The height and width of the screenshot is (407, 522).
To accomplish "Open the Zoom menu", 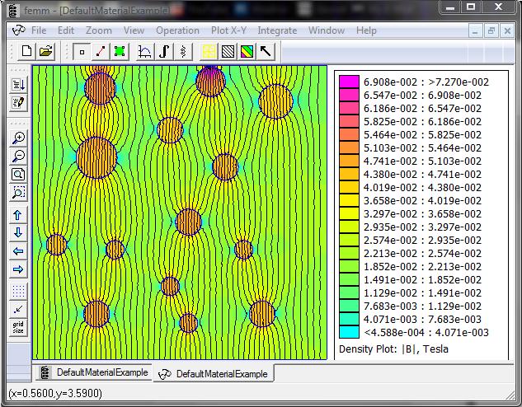I will pos(99,30).
